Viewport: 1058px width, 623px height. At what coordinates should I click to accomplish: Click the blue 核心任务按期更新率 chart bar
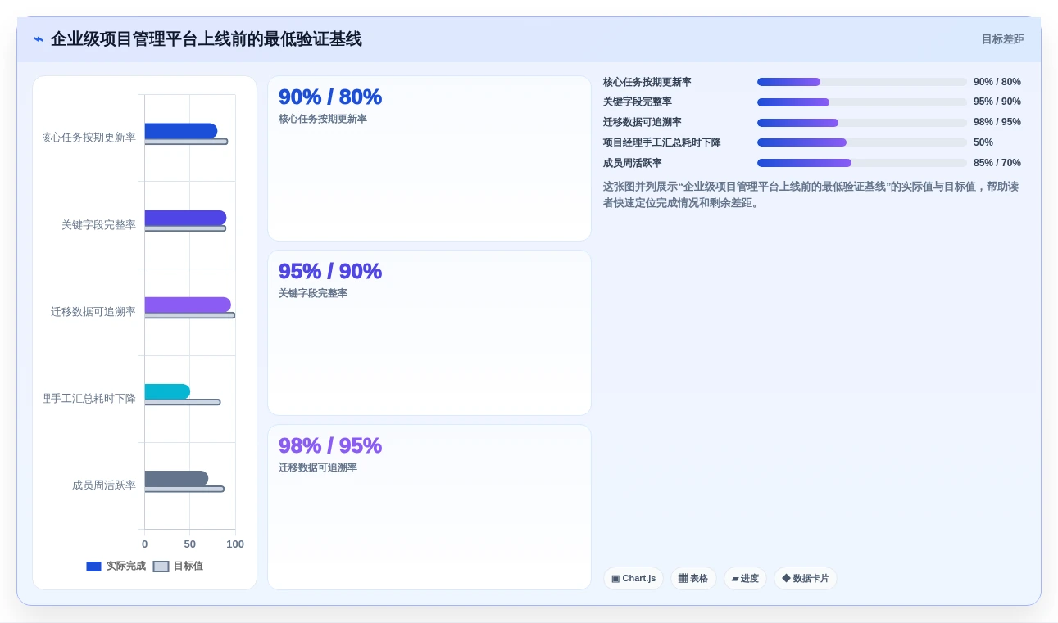click(x=181, y=131)
